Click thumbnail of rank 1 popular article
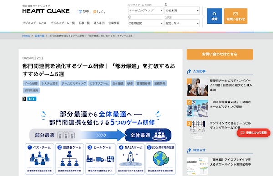 point(197,87)
